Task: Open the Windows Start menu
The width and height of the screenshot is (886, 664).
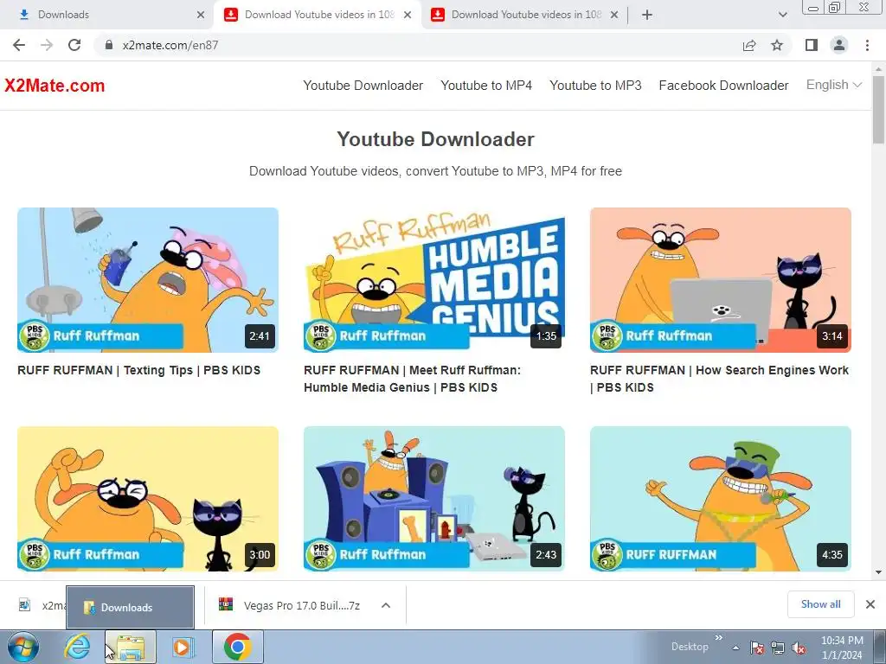Action: coord(22,647)
